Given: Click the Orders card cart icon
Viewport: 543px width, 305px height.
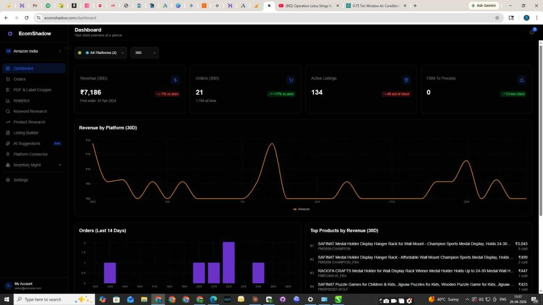Looking at the screenshot, I should [291, 80].
